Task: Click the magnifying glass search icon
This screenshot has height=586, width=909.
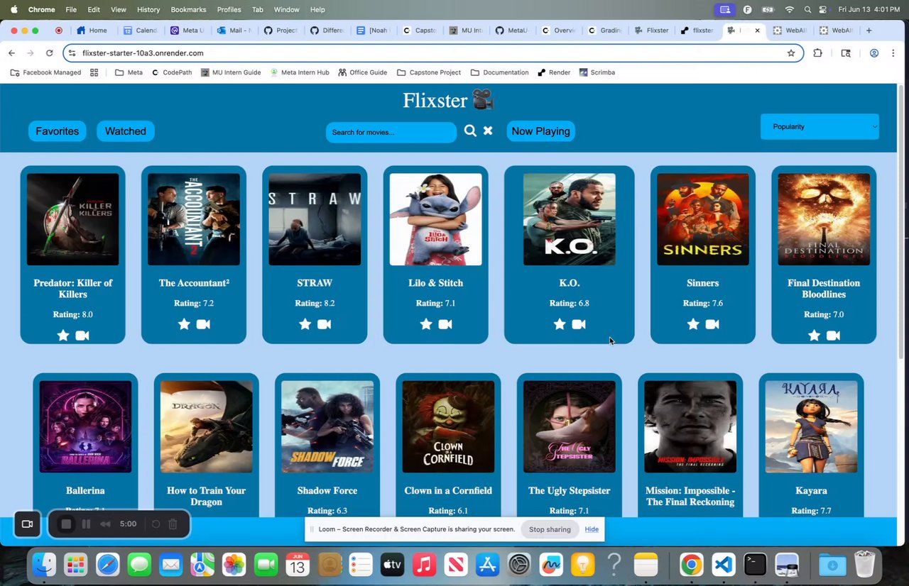Action: coord(470,131)
